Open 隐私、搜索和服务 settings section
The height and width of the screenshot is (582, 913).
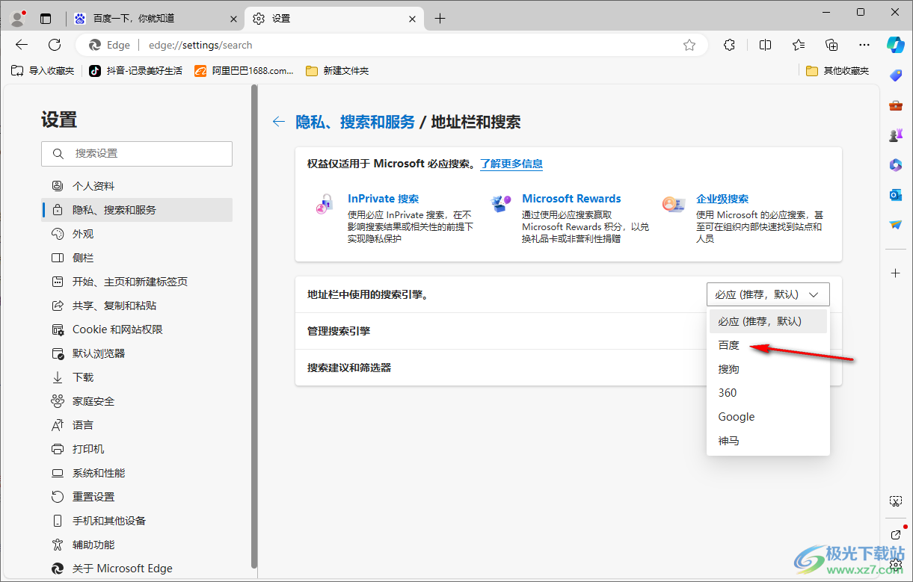[x=137, y=210]
